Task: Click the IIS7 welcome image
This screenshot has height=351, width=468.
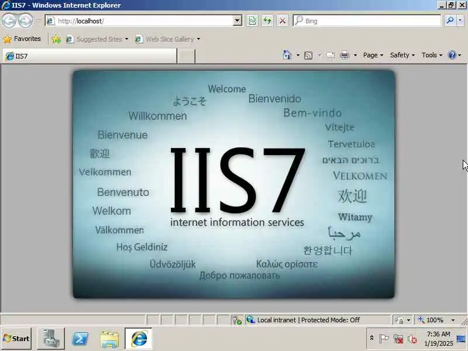Action: coord(233,184)
